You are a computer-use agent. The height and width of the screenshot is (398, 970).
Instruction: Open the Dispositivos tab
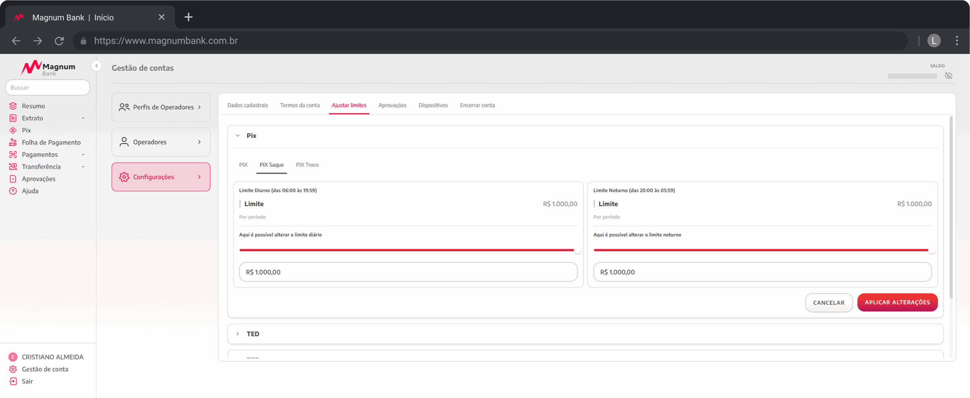(433, 105)
